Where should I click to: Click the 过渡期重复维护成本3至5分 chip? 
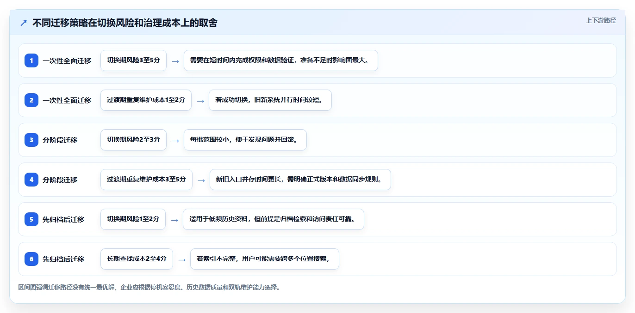(x=146, y=180)
